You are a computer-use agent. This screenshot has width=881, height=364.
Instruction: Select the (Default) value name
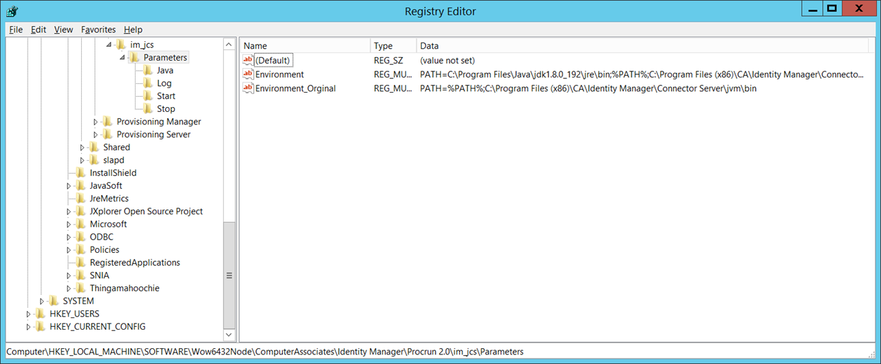click(273, 60)
